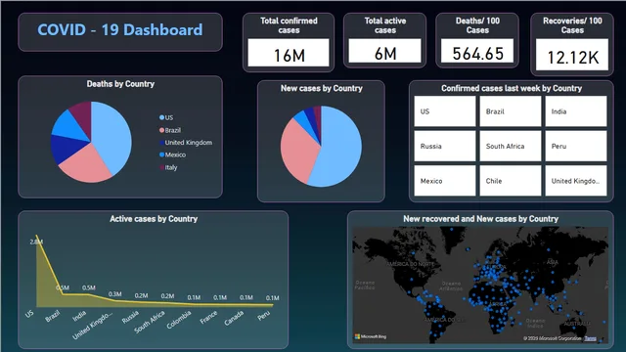Screen dimensions: 626x352
Task: Click the France axis label
Action: click(x=208, y=317)
